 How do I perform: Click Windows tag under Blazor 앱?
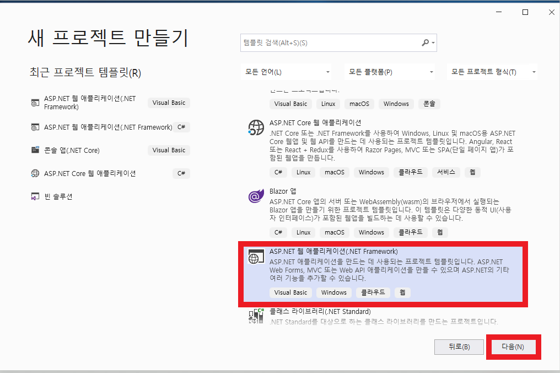coord(371,232)
